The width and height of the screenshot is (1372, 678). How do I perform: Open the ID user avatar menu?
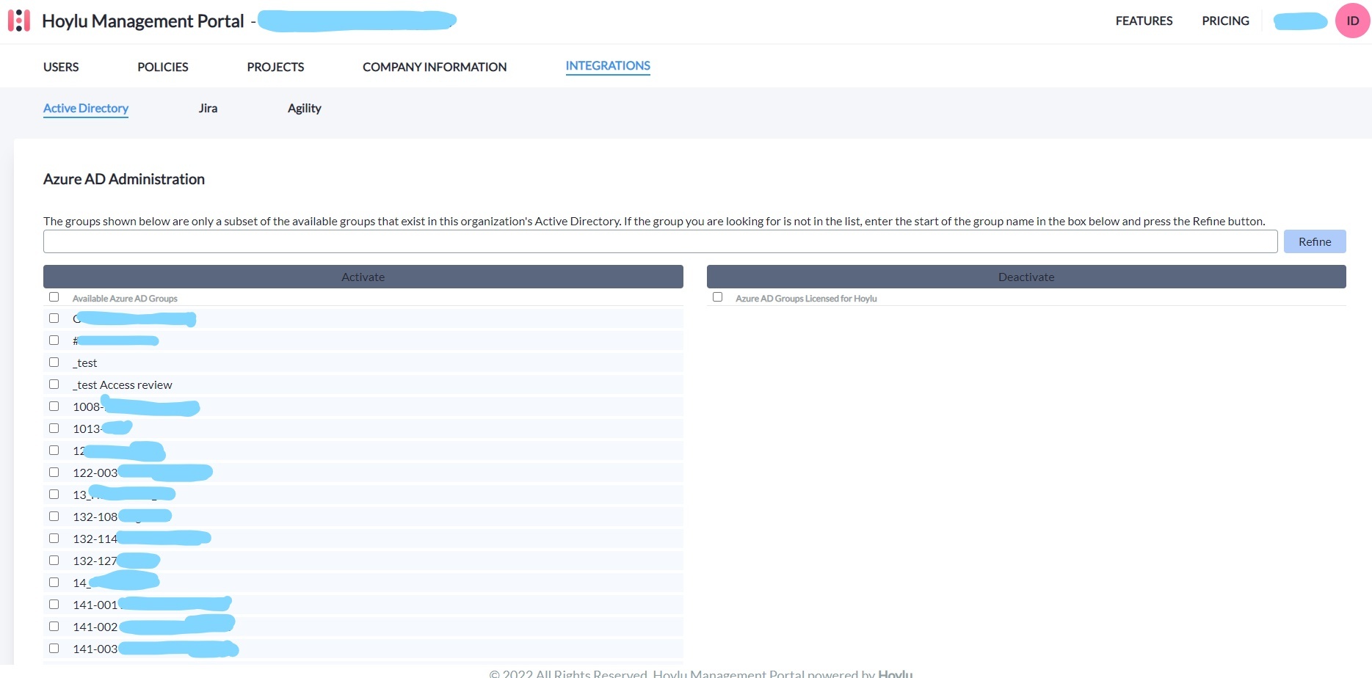[1352, 21]
